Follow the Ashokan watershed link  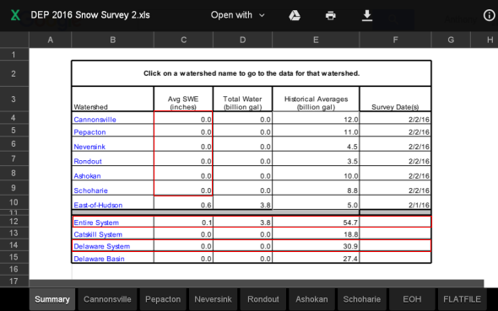click(x=87, y=176)
